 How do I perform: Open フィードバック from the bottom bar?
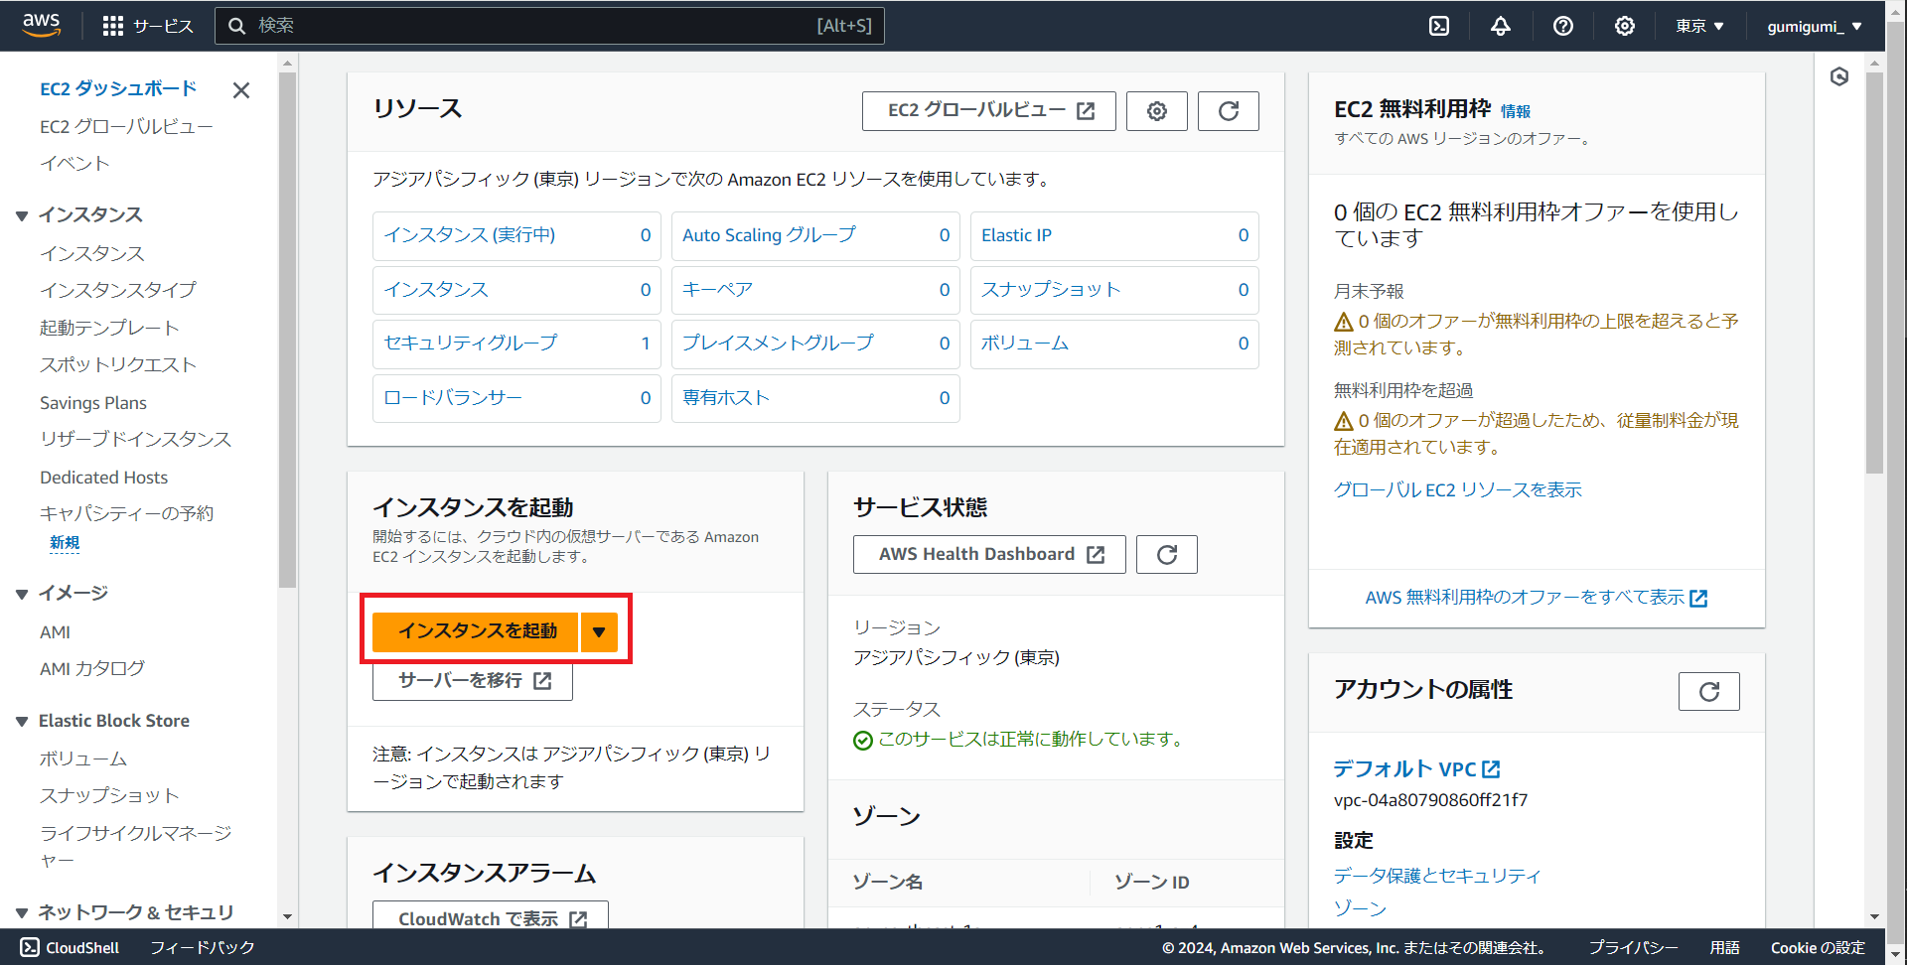pyautogui.click(x=202, y=947)
